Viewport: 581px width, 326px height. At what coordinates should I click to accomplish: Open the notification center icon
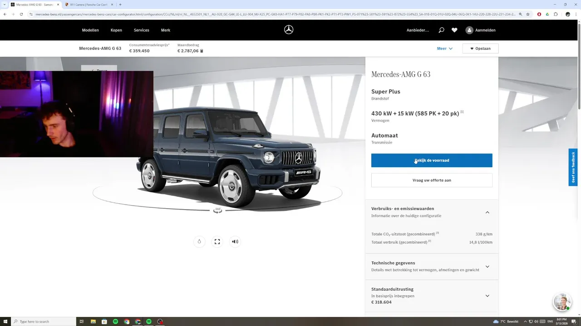(574, 321)
